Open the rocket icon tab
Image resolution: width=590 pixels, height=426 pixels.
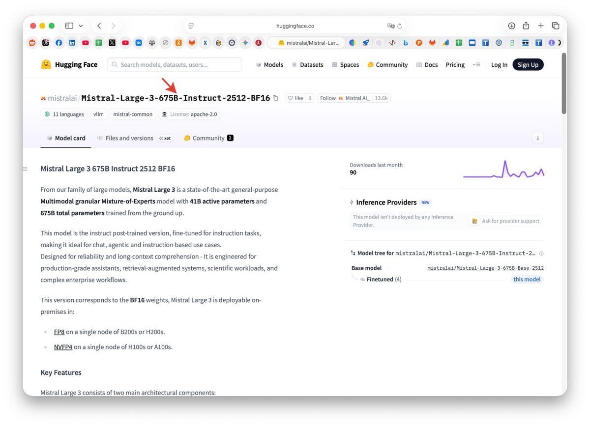(x=366, y=43)
